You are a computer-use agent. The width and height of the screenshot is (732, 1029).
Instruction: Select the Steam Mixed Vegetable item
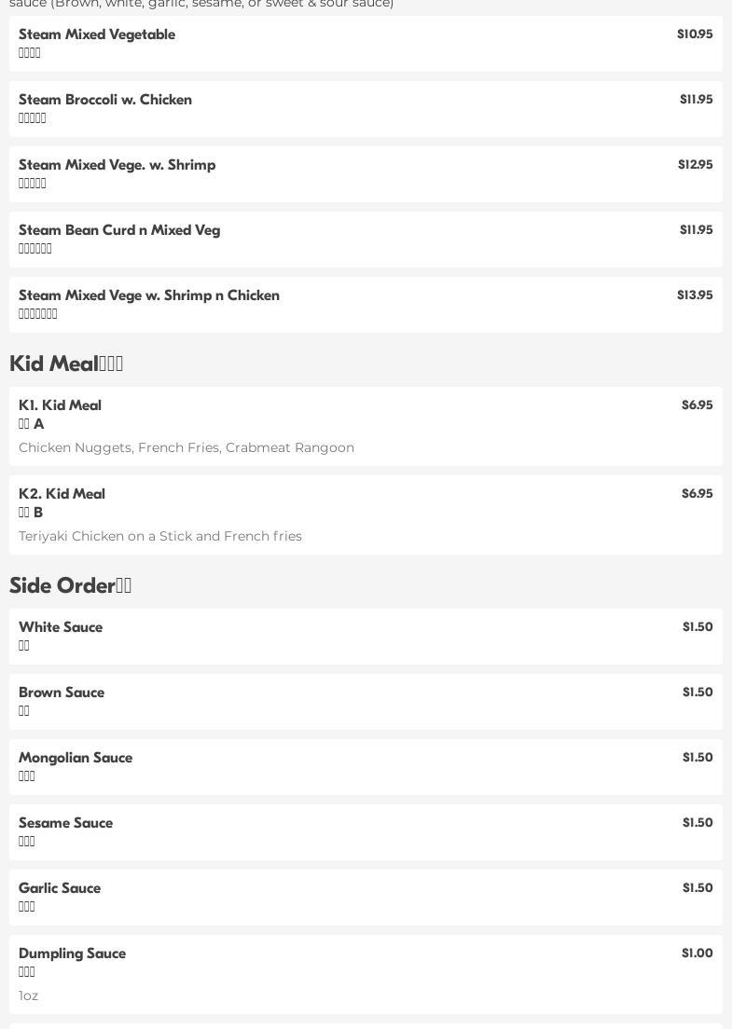[366, 44]
